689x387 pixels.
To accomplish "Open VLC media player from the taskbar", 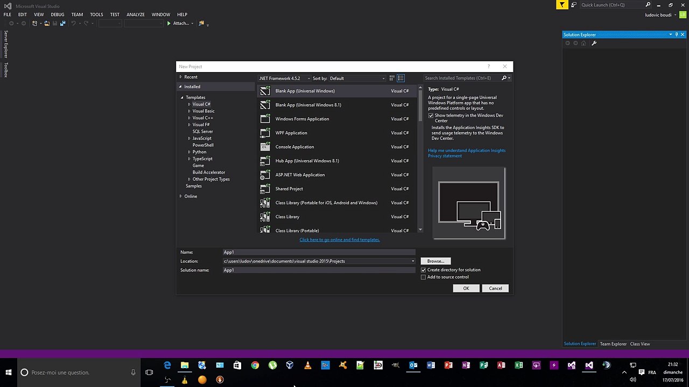I will (308, 365).
